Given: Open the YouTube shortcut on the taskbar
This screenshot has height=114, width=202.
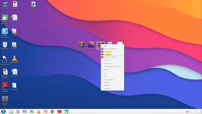Looking at the screenshot, I should pos(59,111).
